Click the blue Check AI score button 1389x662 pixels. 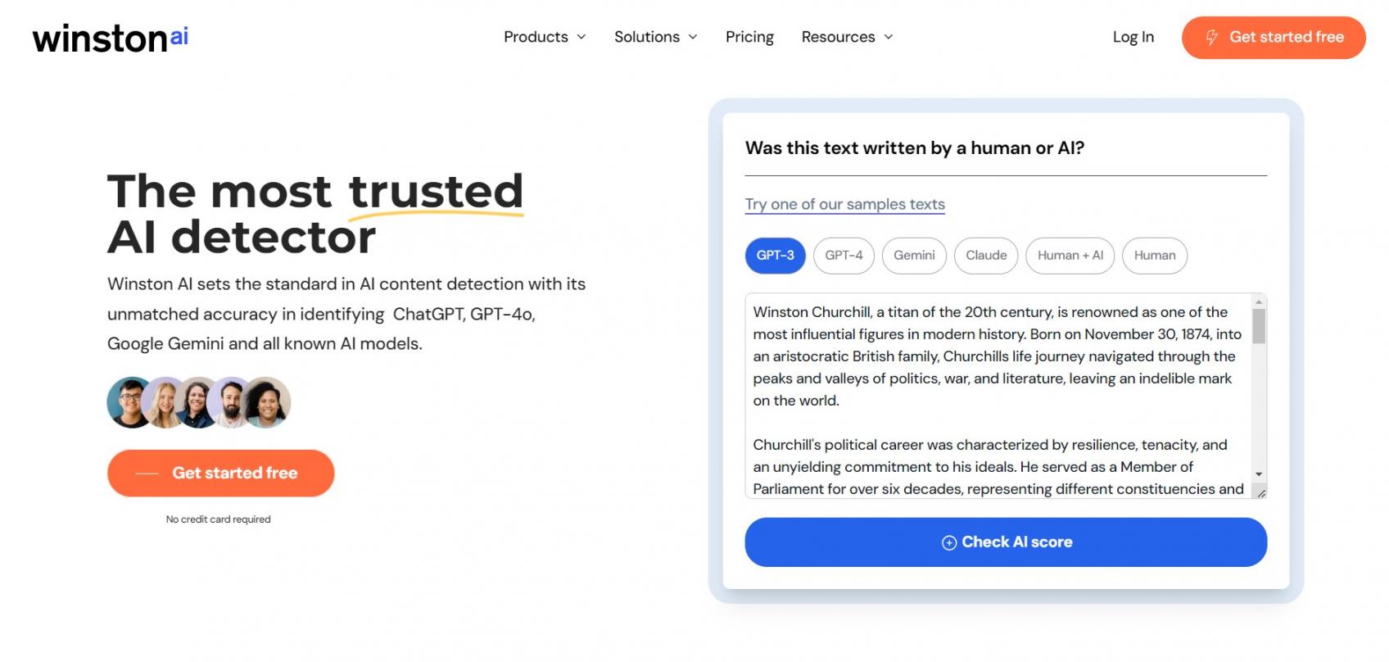click(1006, 542)
